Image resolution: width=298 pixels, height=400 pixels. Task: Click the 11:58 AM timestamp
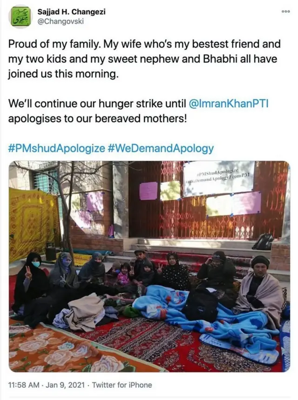[x=24, y=385]
